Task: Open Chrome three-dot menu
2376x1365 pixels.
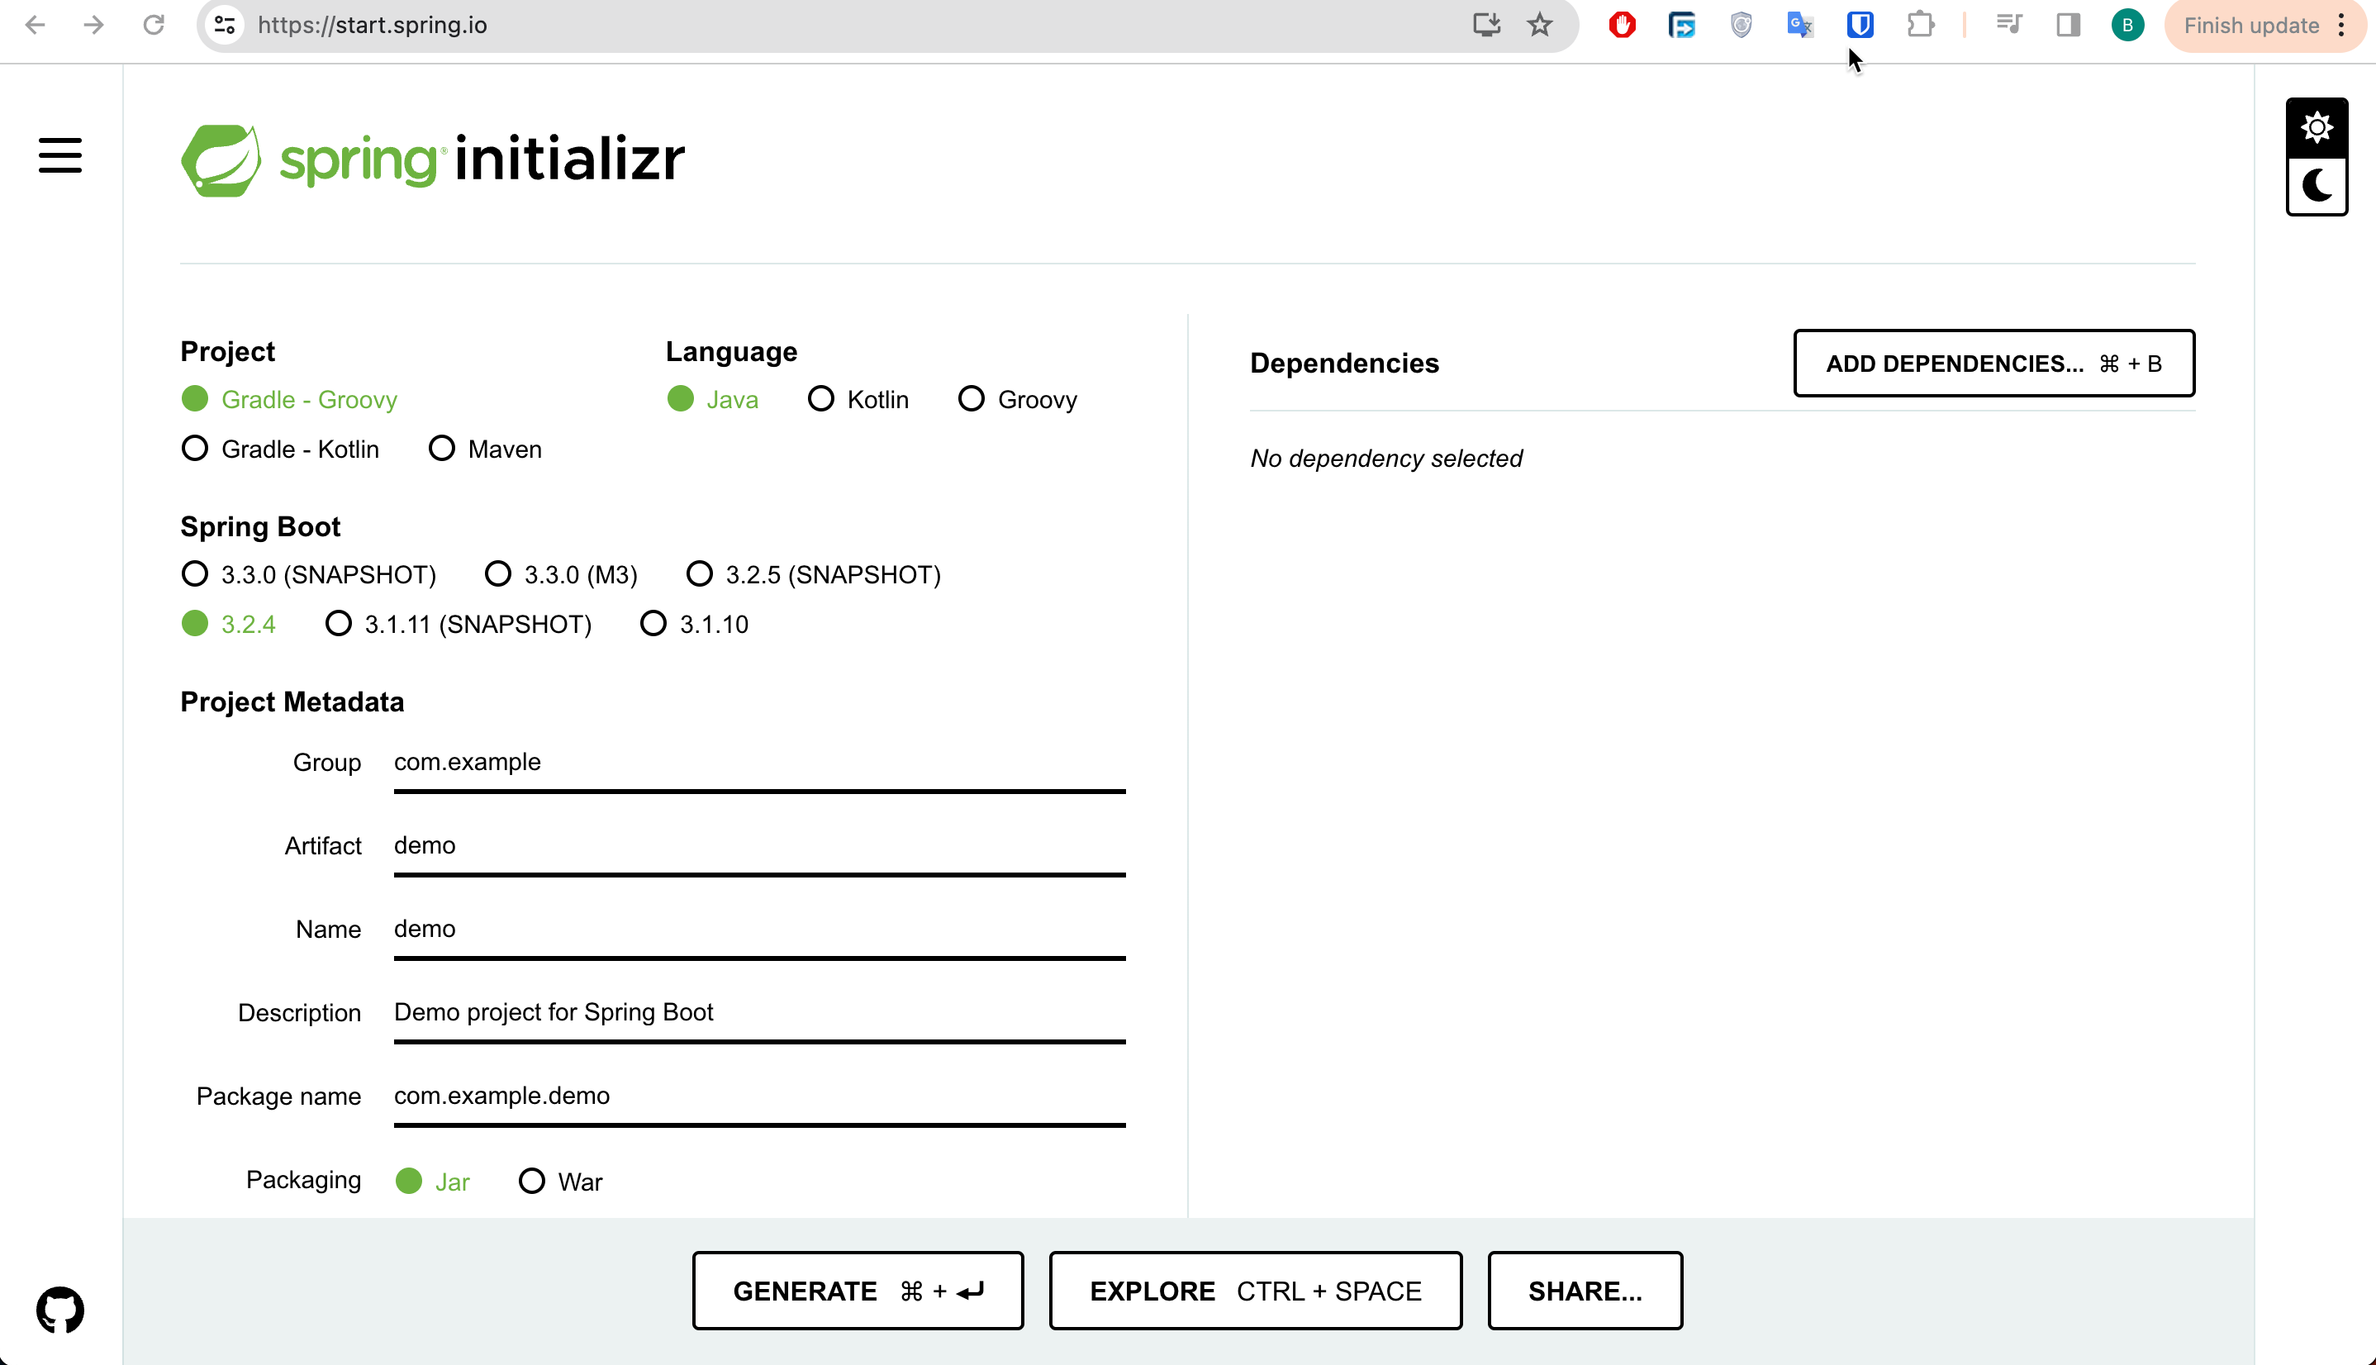Action: 2341,26
